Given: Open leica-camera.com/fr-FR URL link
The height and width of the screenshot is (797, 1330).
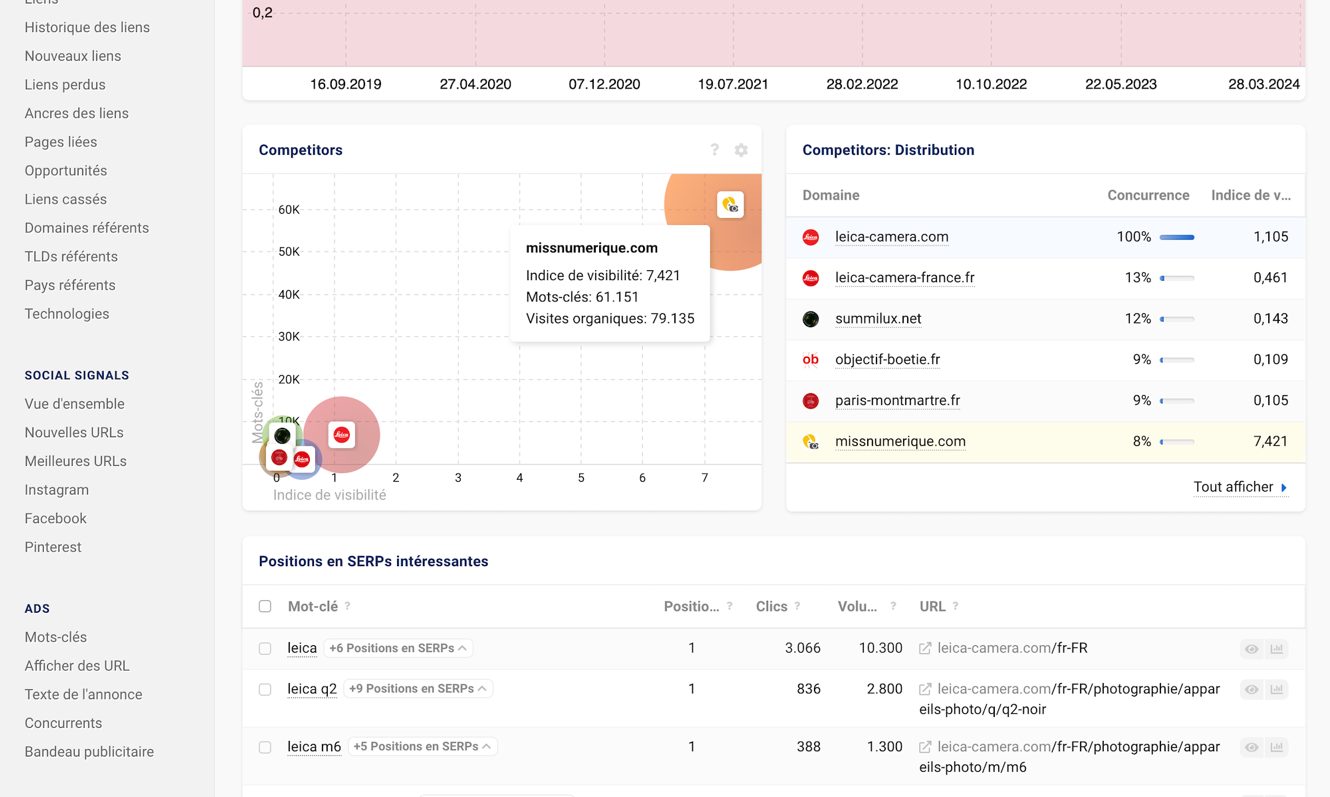Looking at the screenshot, I should pyautogui.click(x=1013, y=648).
